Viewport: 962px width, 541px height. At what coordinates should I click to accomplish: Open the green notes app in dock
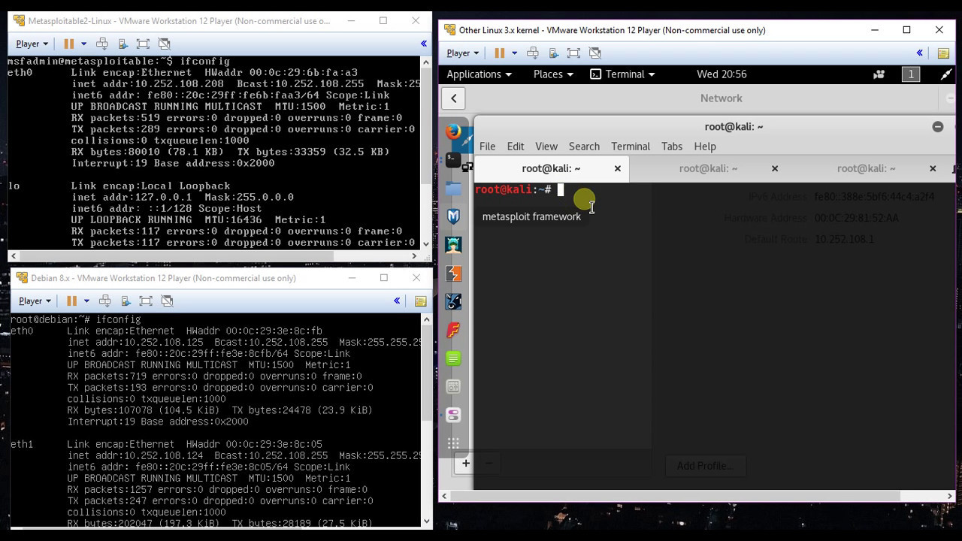click(453, 358)
